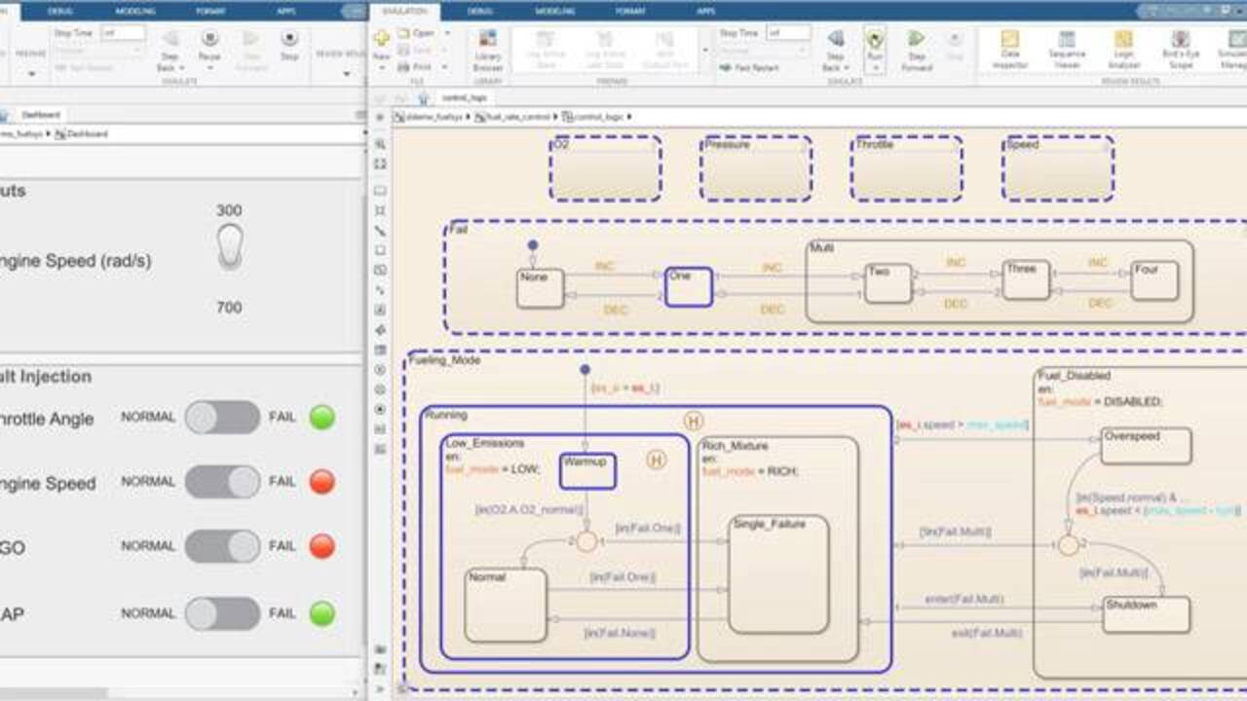This screenshot has height=701, width=1247.
Task: Click the Stop Time input field
Action: pyautogui.click(x=788, y=33)
